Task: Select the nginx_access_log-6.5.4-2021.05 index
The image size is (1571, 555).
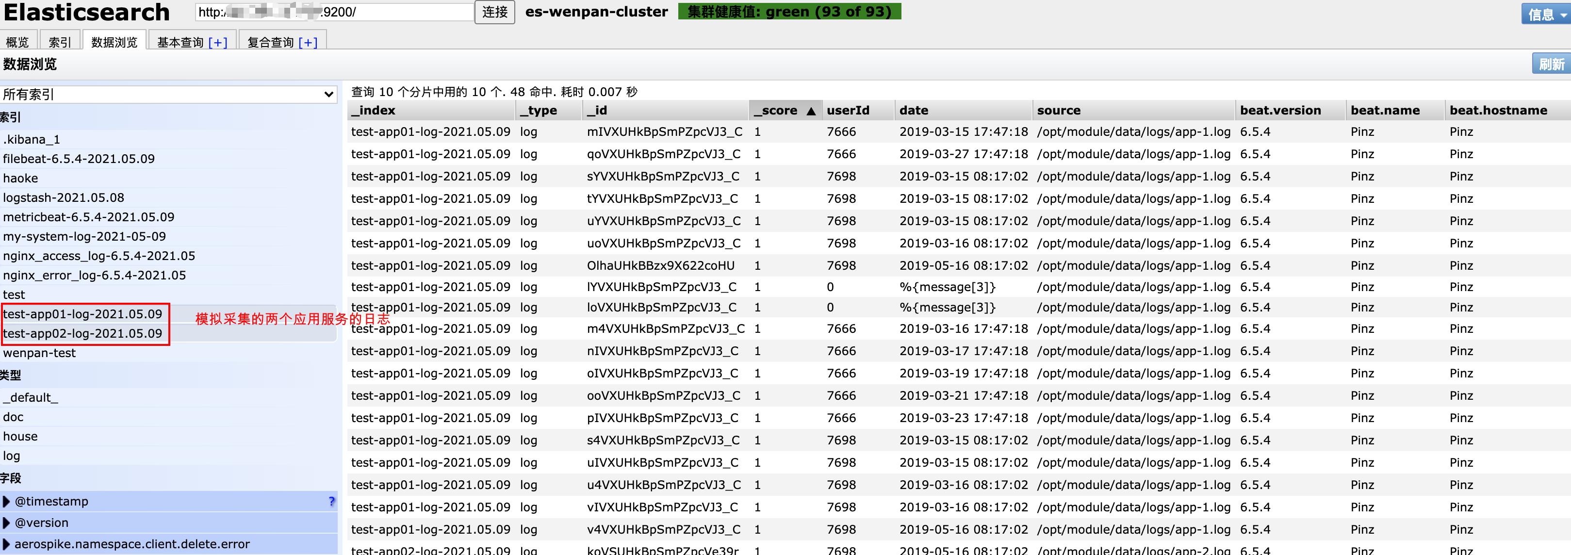Action: (x=168, y=256)
